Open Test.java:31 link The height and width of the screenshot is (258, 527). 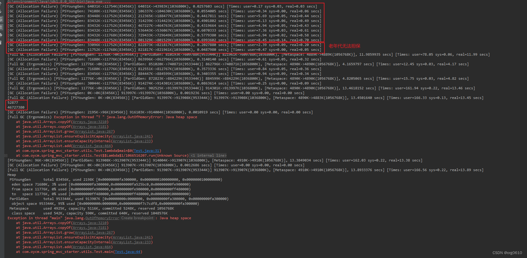(147, 151)
